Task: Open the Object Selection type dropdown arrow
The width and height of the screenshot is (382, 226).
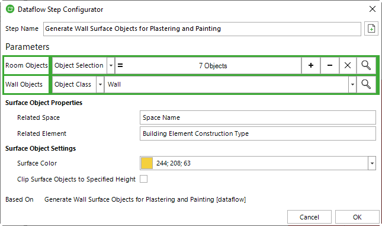Action: 111,65
